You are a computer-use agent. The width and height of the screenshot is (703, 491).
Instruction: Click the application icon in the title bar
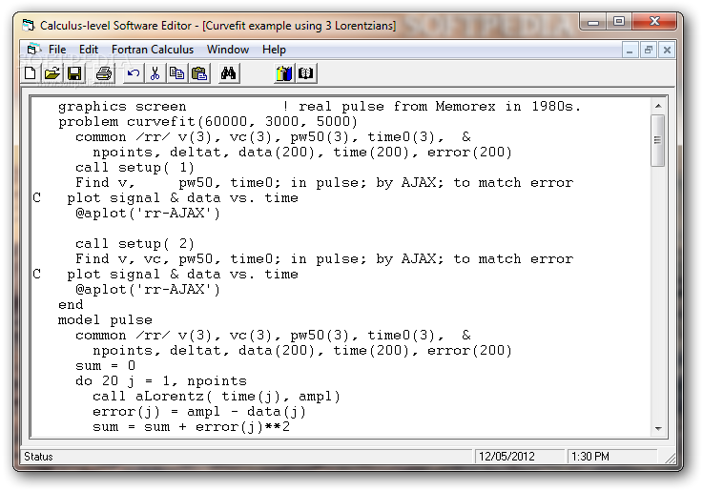pos(29,25)
